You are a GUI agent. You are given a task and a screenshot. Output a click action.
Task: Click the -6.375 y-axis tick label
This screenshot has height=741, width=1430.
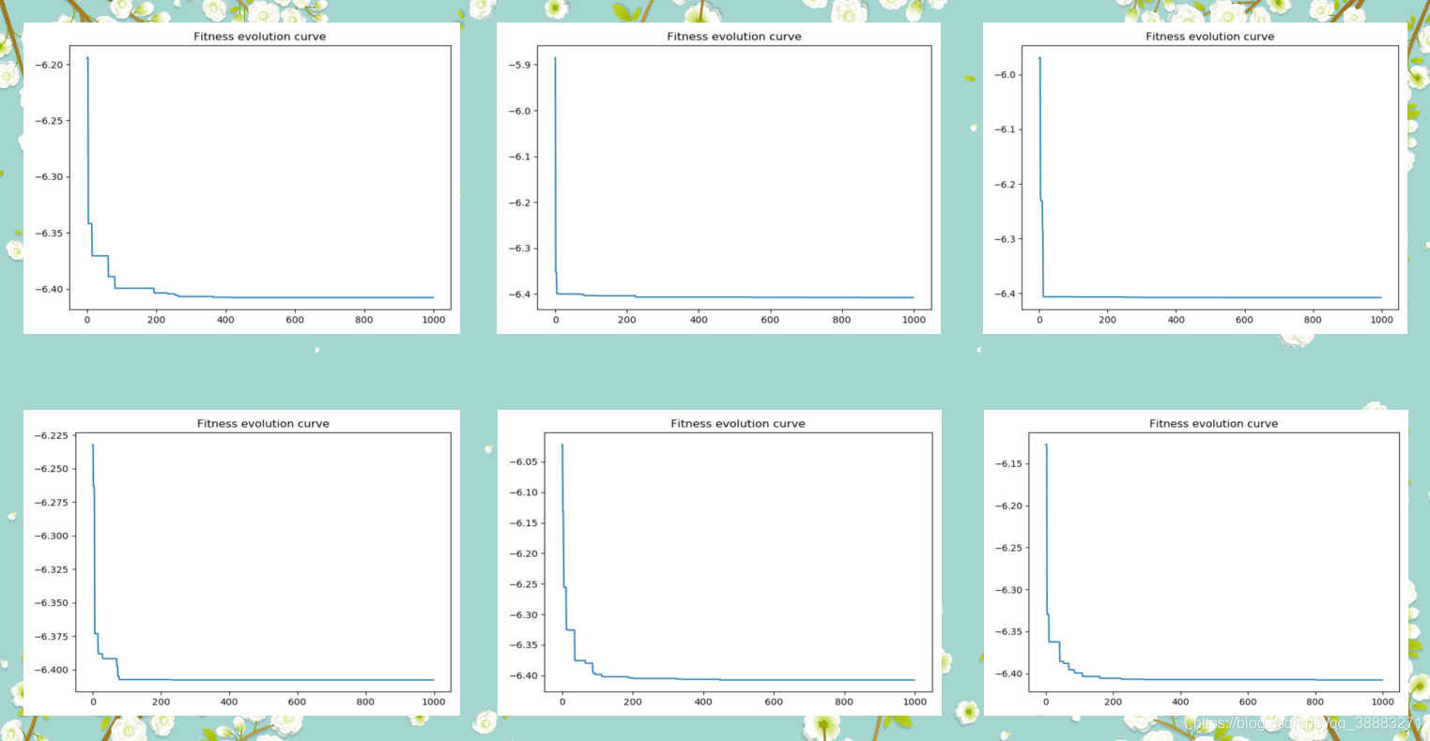pos(51,637)
